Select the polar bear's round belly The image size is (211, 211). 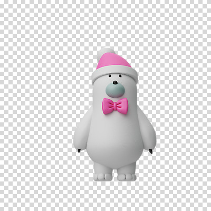(115, 141)
